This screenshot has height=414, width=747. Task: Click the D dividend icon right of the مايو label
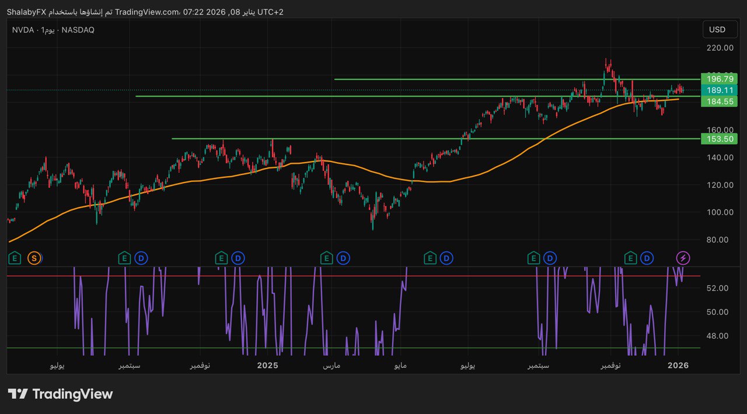446,258
